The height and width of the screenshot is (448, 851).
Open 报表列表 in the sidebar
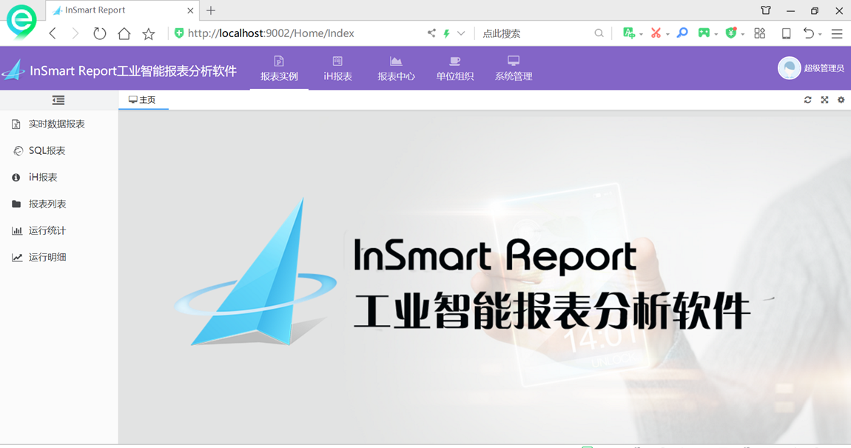pyautogui.click(x=58, y=204)
